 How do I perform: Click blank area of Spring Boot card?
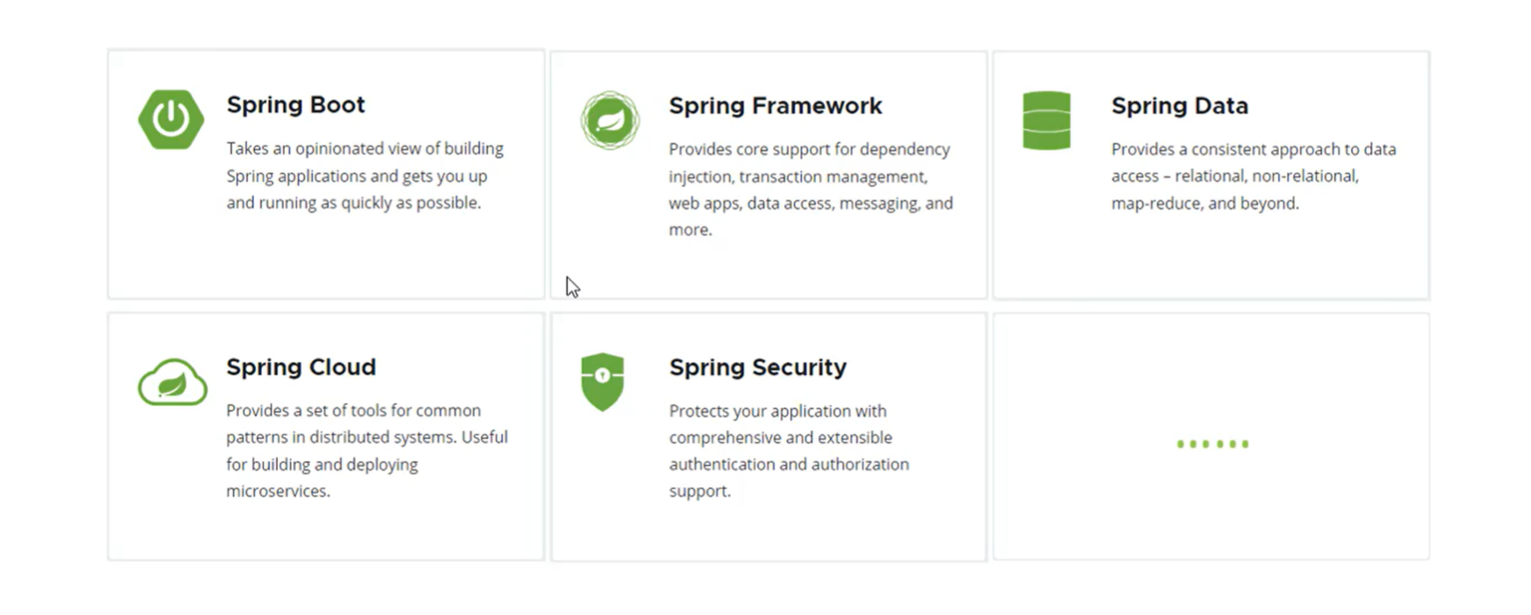tap(326, 260)
